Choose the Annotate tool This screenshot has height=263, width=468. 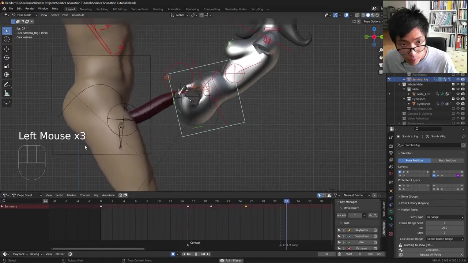[7, 85]
